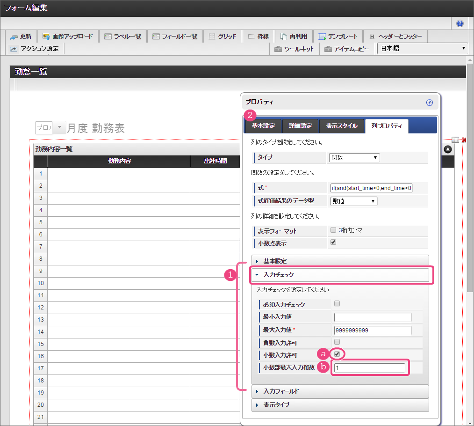Click the blue help icon at top right
Viewport: 474px width, 426px height.
point(460,23)
